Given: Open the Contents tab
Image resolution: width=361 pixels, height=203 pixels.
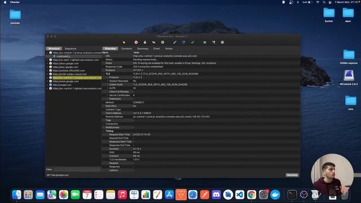Looking at the screenshot, I should (126, 48).
